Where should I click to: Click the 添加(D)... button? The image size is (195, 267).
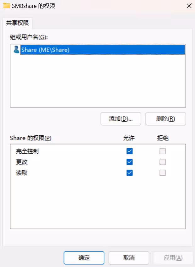[121, 119]
